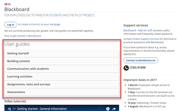Screen dimensions: 180x111
Task: Click the phone icon beside (735) 91500
Action: tap(126, 68)
